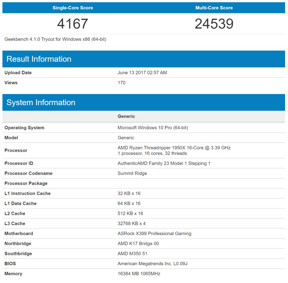Select the 16 cores, 32 threads line
Viewport: 288px width, 283px height.
pos(152,153)
